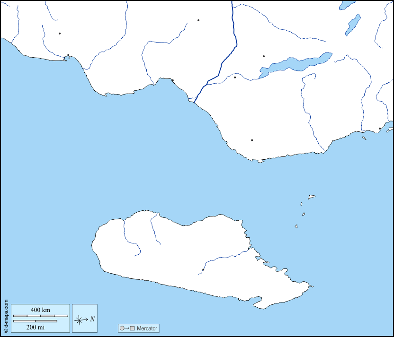
Task: Click the city dot just north of the large lake
Action: (x=264, y=56)
